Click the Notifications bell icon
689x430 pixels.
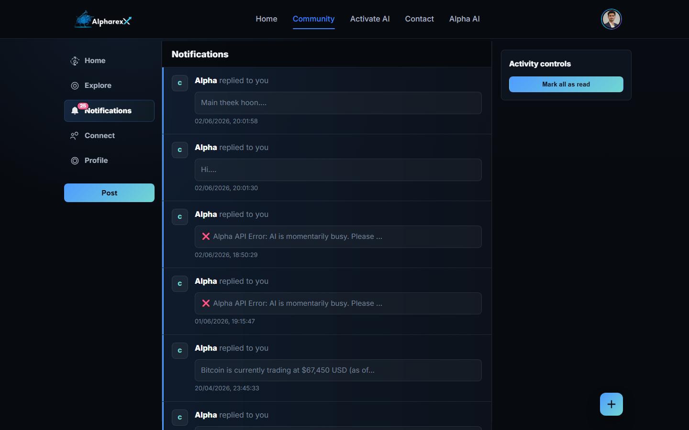(x=75, y=111)
